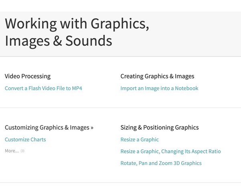The width and height of the screenshot is (241, 187).
Task: Open Import an Image into a Notebook
Action: pyautogui.click(x=159, y=88)
